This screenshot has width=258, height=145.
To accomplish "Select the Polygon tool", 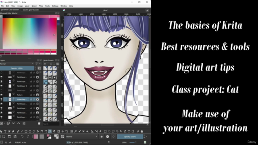I will pos(34,131).
